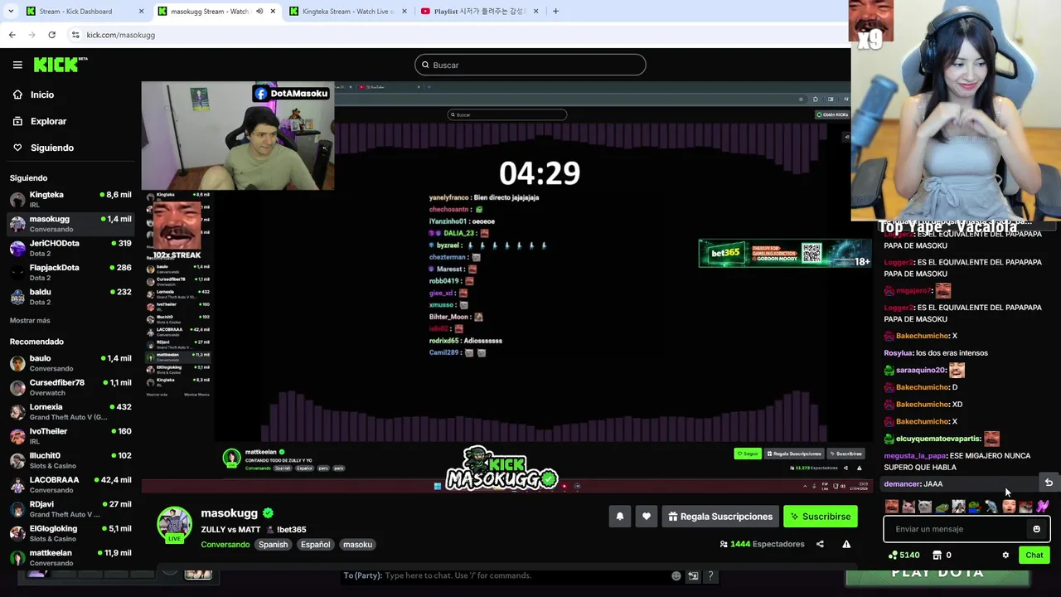The image size is (1061, 597).
Task: Go back in browser history
Action: (x=12, y=35)
